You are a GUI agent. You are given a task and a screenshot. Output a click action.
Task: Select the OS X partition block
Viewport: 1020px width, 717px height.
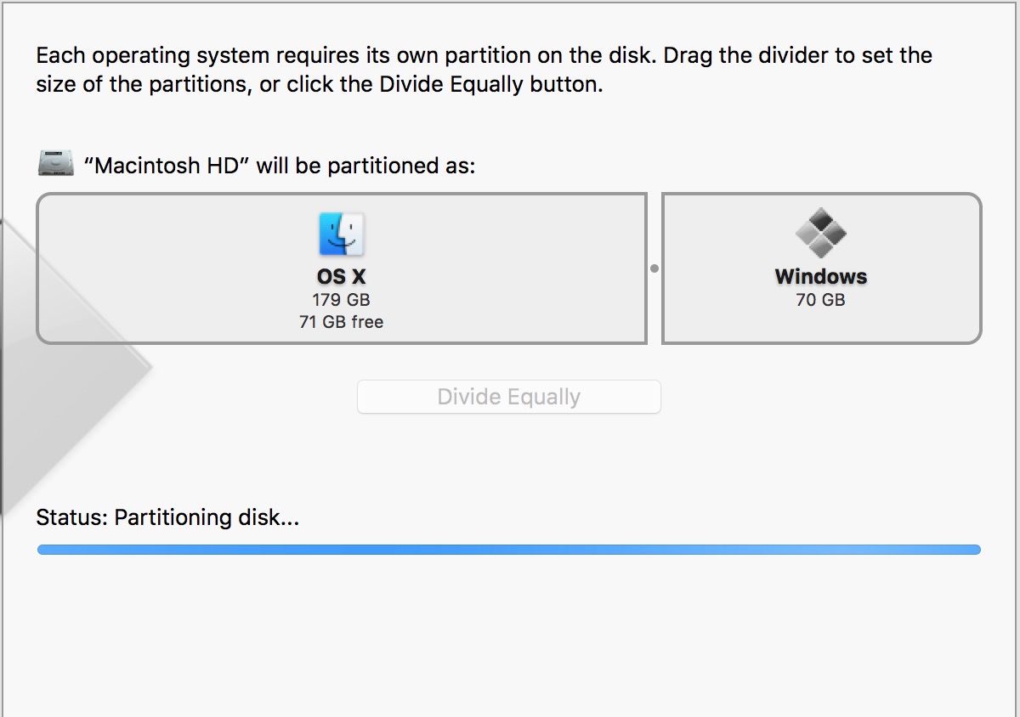pos(341,268)
